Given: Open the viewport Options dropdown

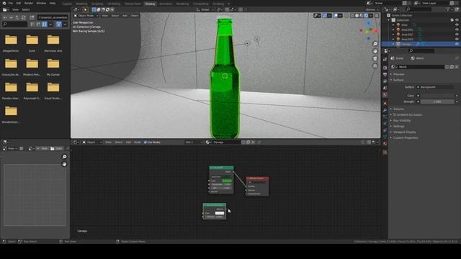Looking at the screenshot, I should (x=372, y=9).
